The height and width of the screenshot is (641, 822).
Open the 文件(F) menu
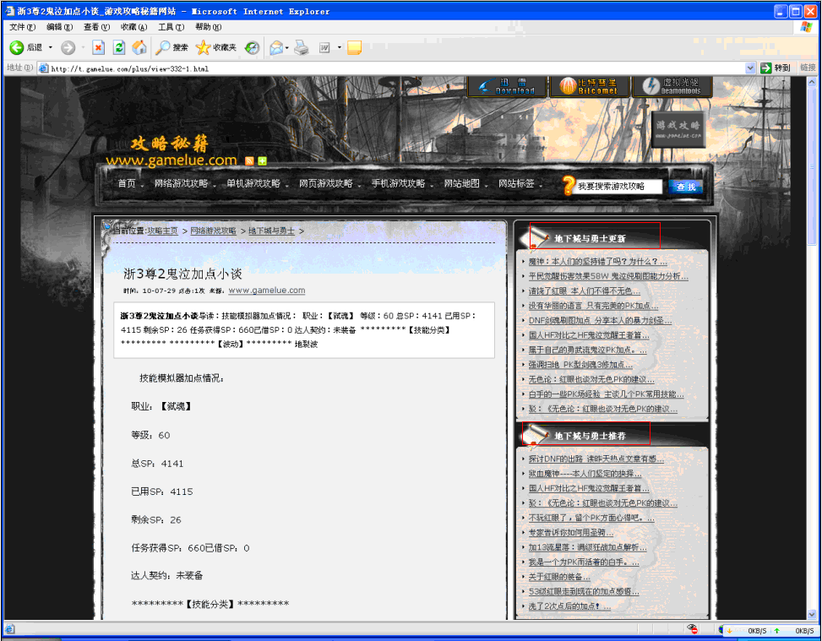tap(23, 27)
